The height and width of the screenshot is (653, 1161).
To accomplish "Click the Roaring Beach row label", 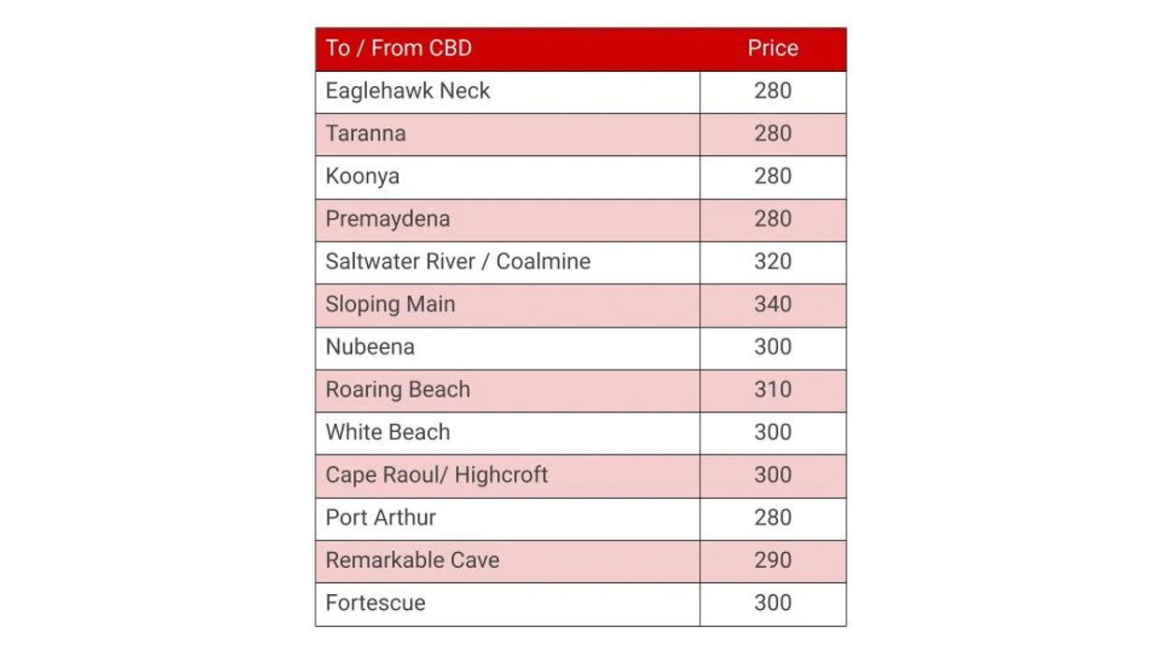I will pos(398,390).
